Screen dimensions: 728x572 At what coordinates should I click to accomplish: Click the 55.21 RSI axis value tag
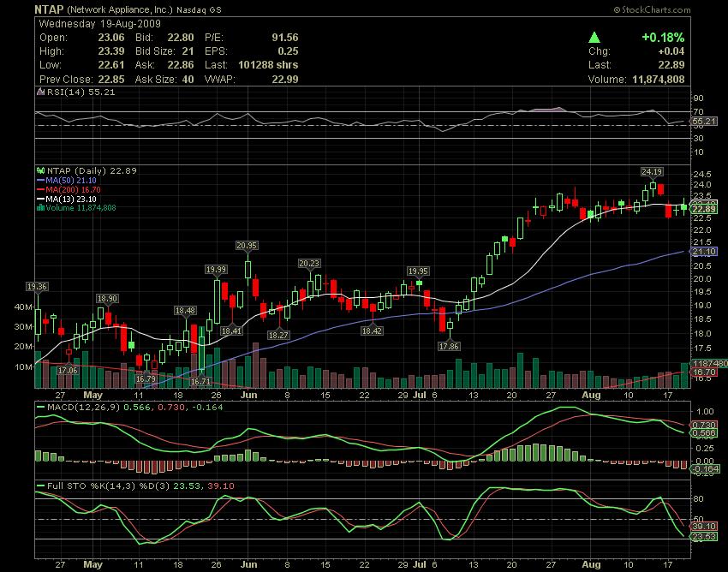click(704, 122)
